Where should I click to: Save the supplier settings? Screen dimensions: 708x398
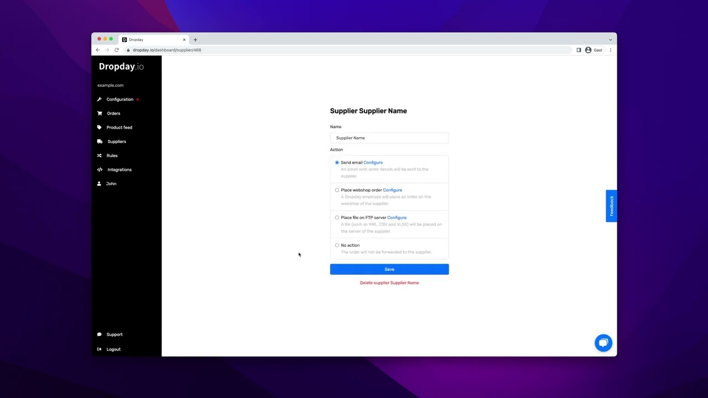pos(389,269)
